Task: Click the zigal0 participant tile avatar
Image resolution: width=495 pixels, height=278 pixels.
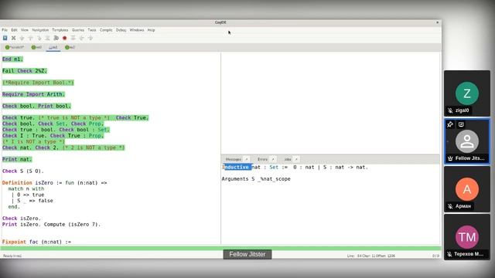Action: pyautogui.click(x=467, y=93)
